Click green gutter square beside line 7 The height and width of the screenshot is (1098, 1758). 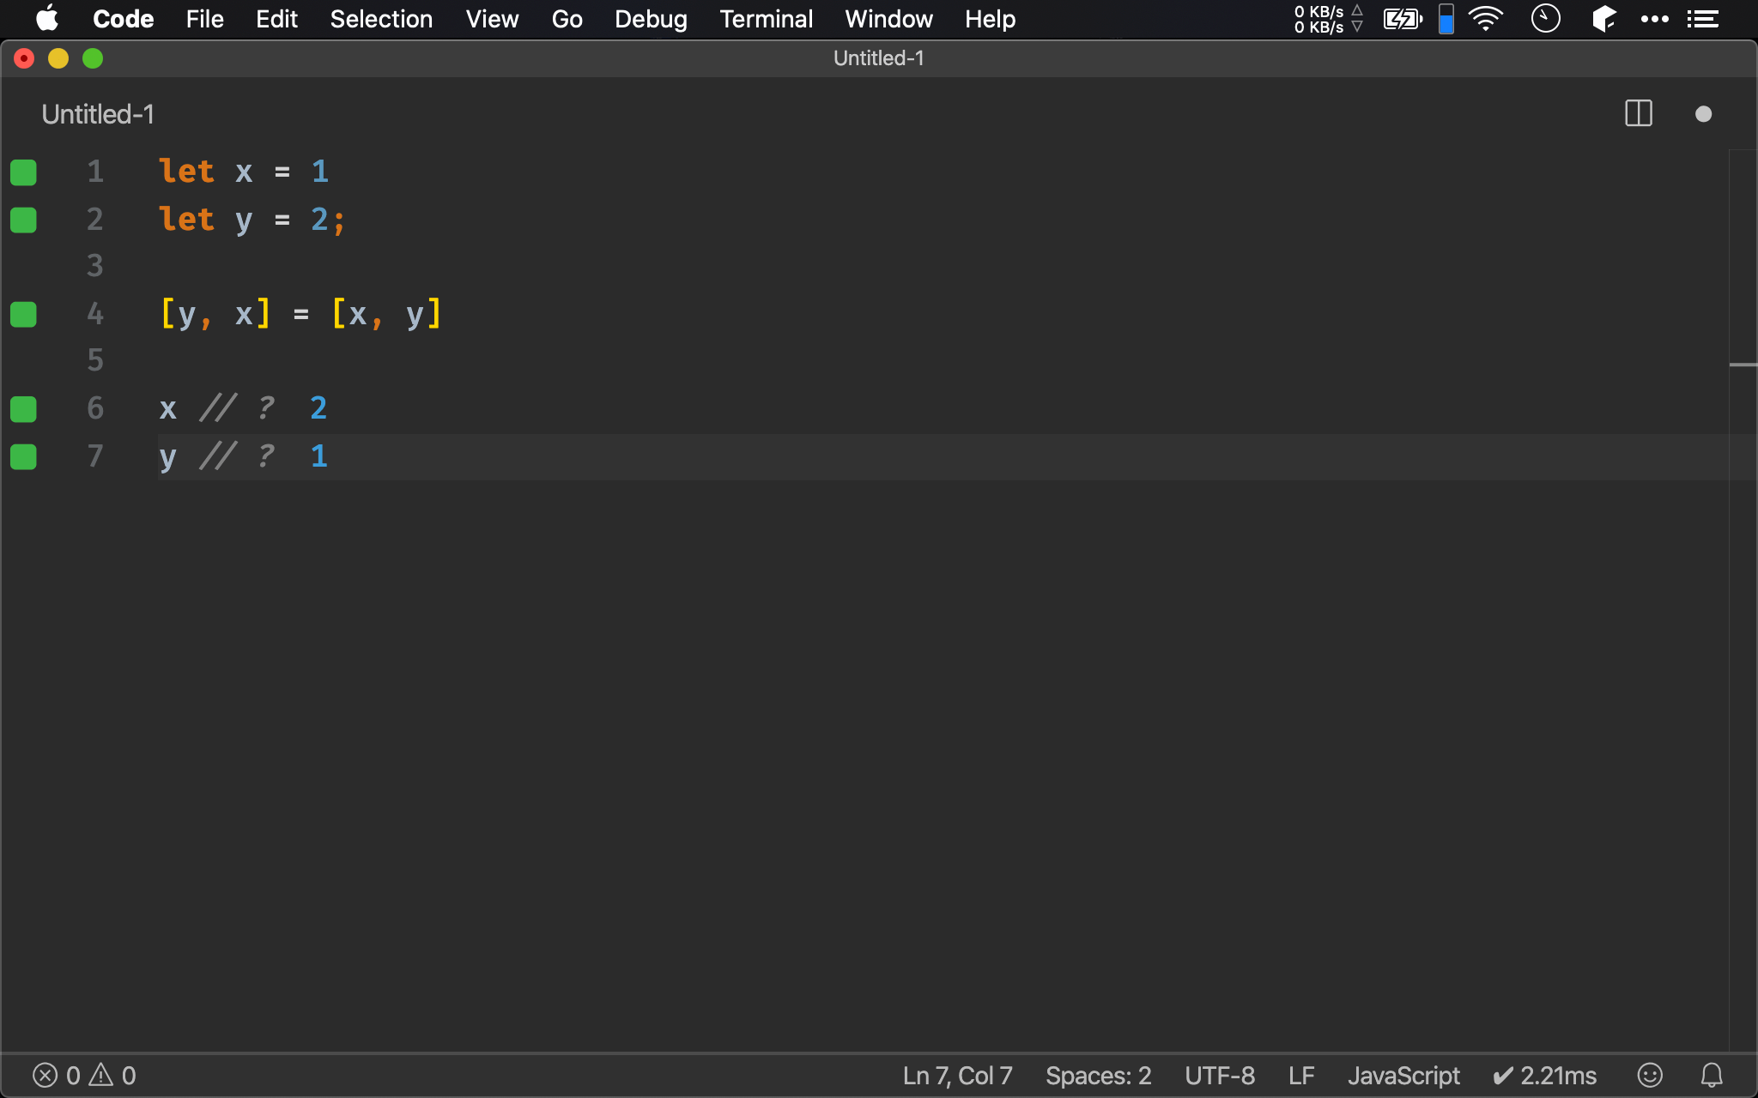tap(23, 457)
